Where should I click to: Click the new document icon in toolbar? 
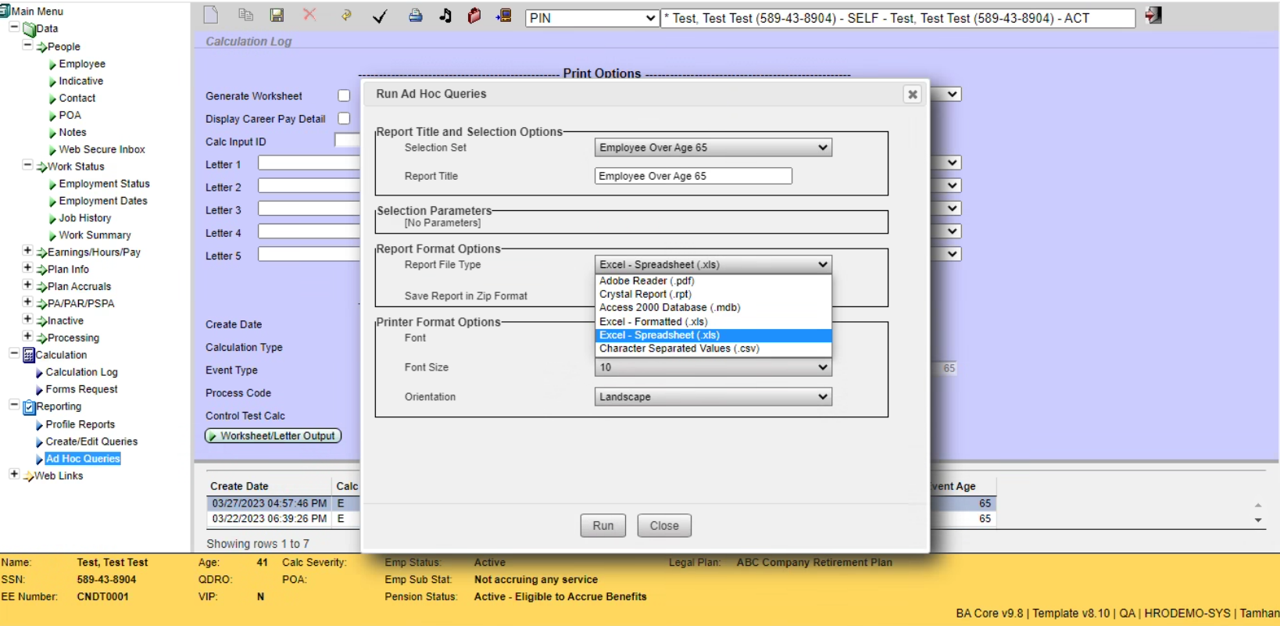point(211,16)
